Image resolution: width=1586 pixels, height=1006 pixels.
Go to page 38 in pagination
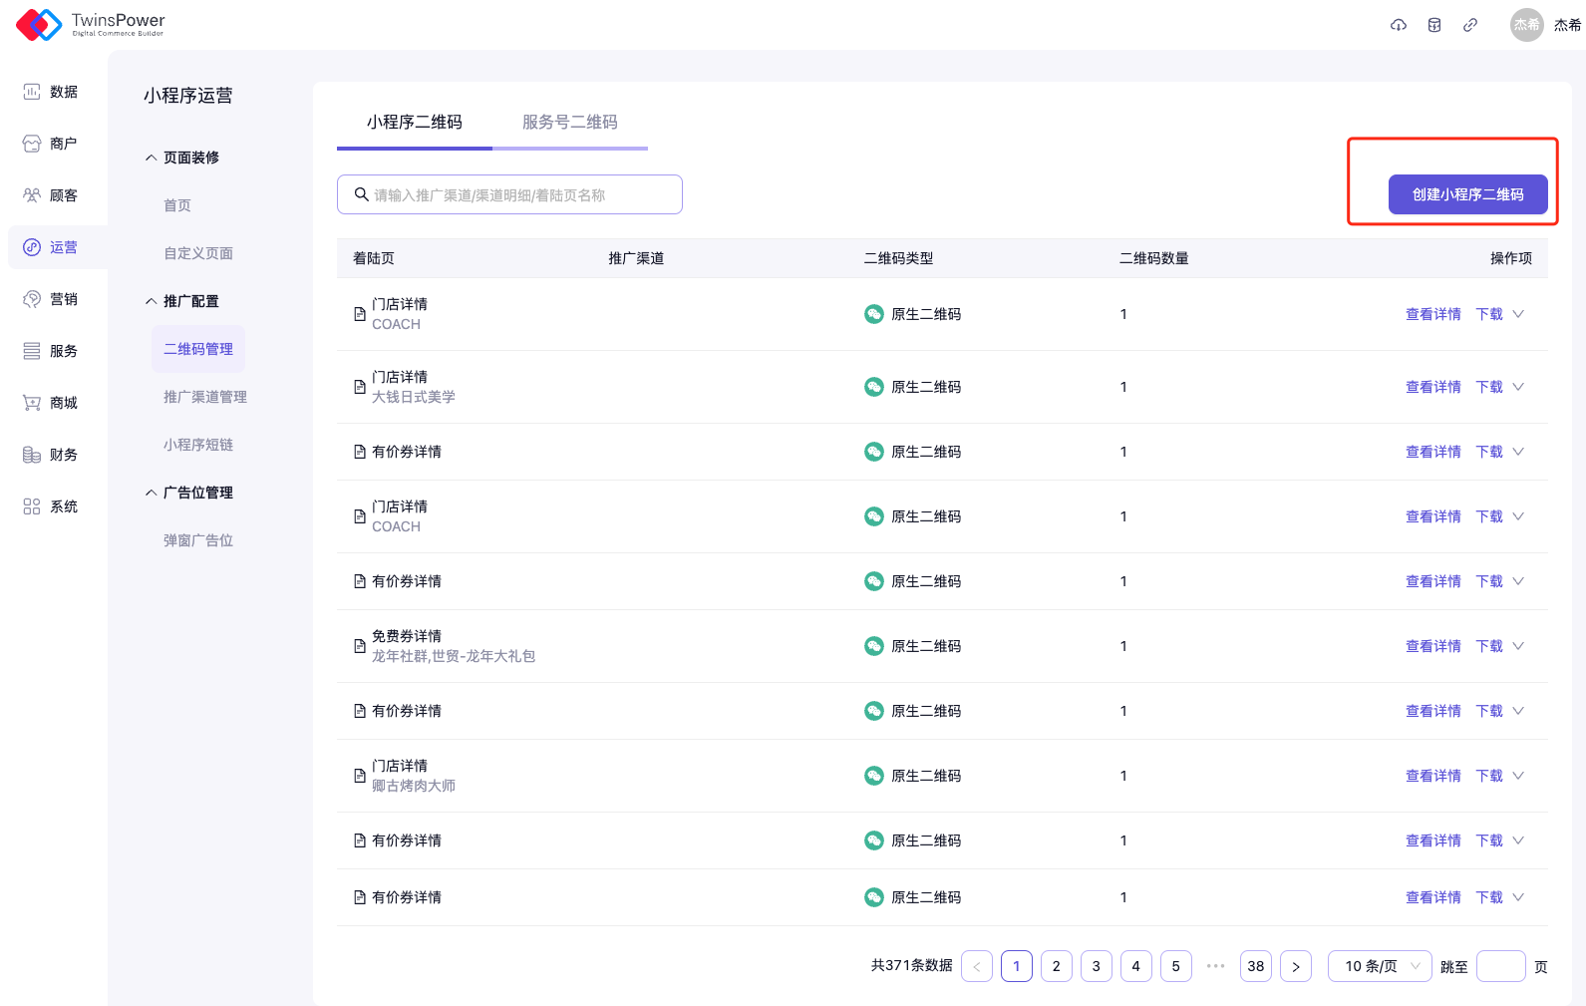pos(1255,966)
